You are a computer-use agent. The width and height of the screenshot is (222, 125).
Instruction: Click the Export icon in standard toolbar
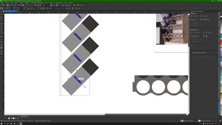(38, 5)
